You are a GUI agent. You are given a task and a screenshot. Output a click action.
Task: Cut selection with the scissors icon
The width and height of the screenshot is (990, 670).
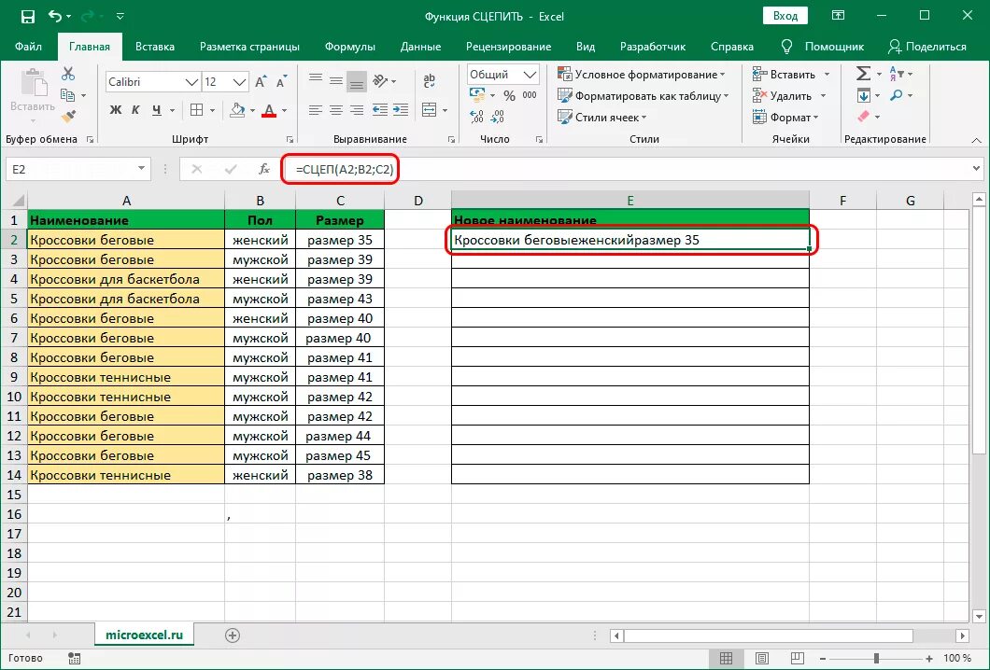click(68, 74)
